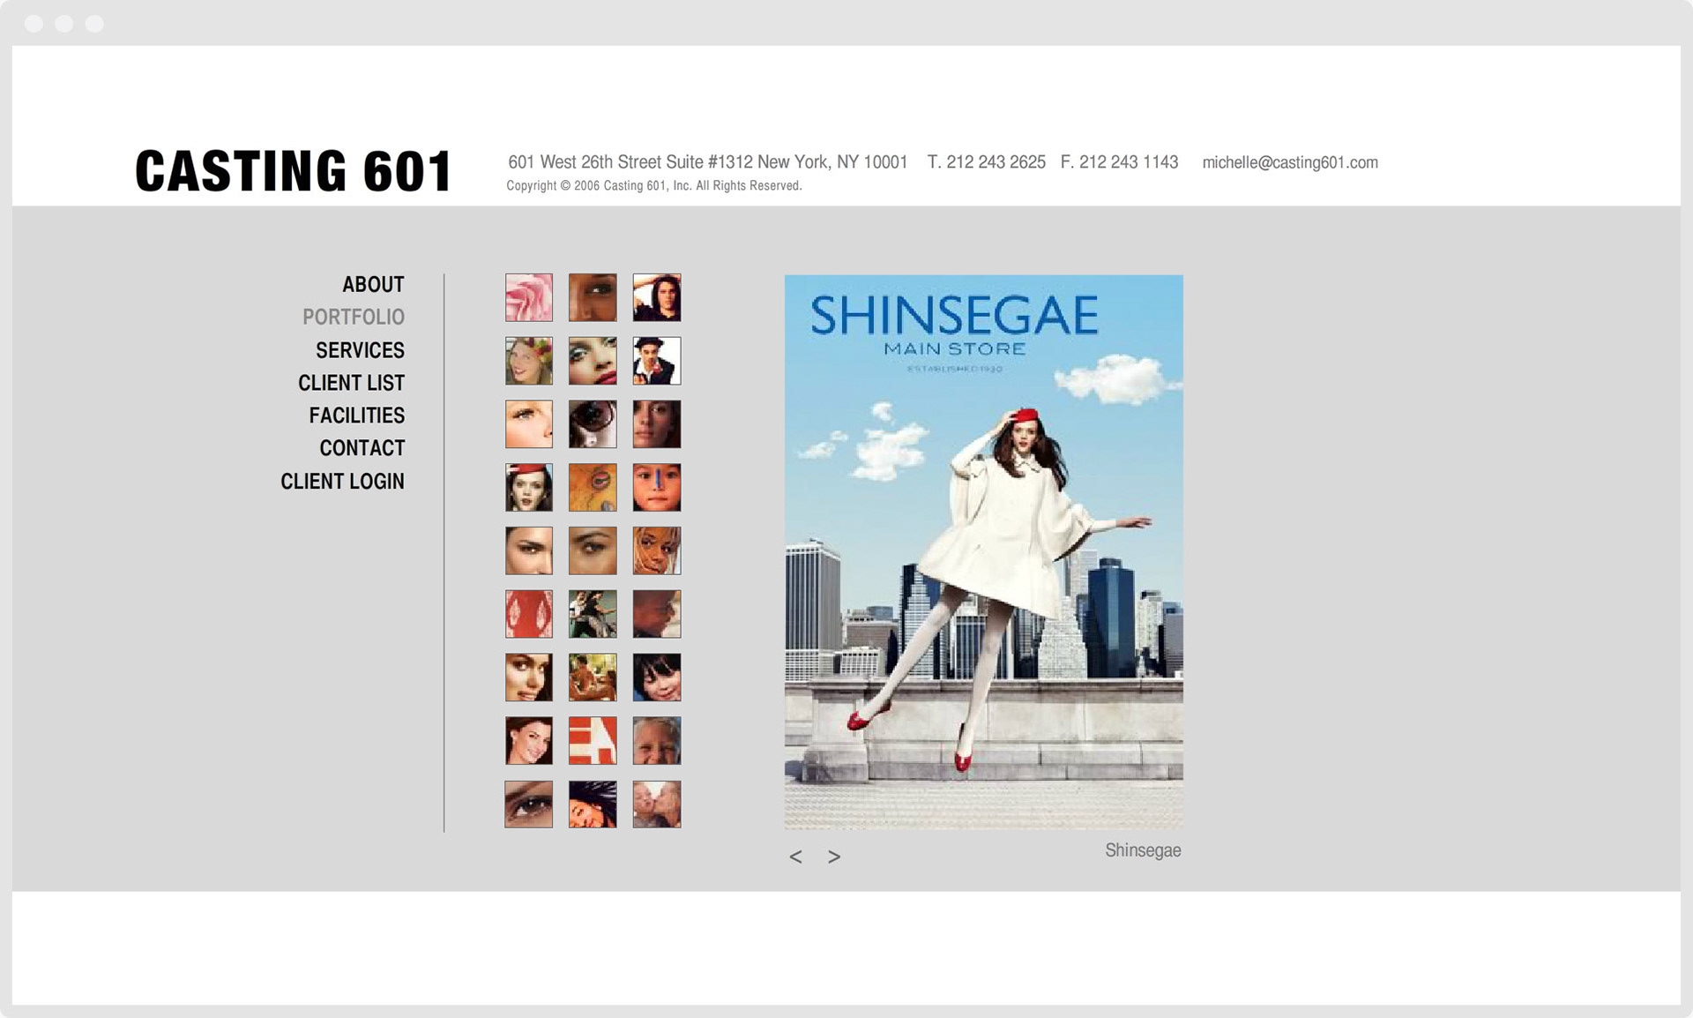Open the pink rose thumbnail
The width and height of the screenshot is (1693, 1018).
point(529,297)
